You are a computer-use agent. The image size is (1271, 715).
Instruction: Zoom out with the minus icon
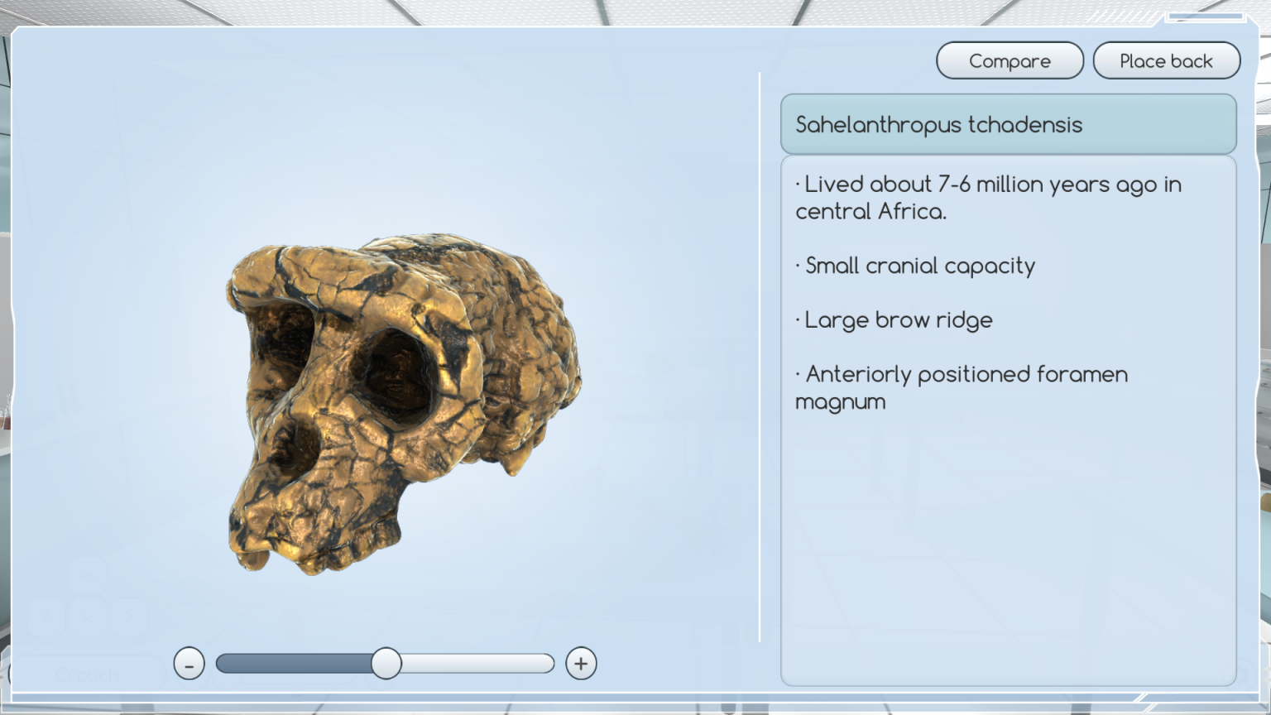click(189, 664)
